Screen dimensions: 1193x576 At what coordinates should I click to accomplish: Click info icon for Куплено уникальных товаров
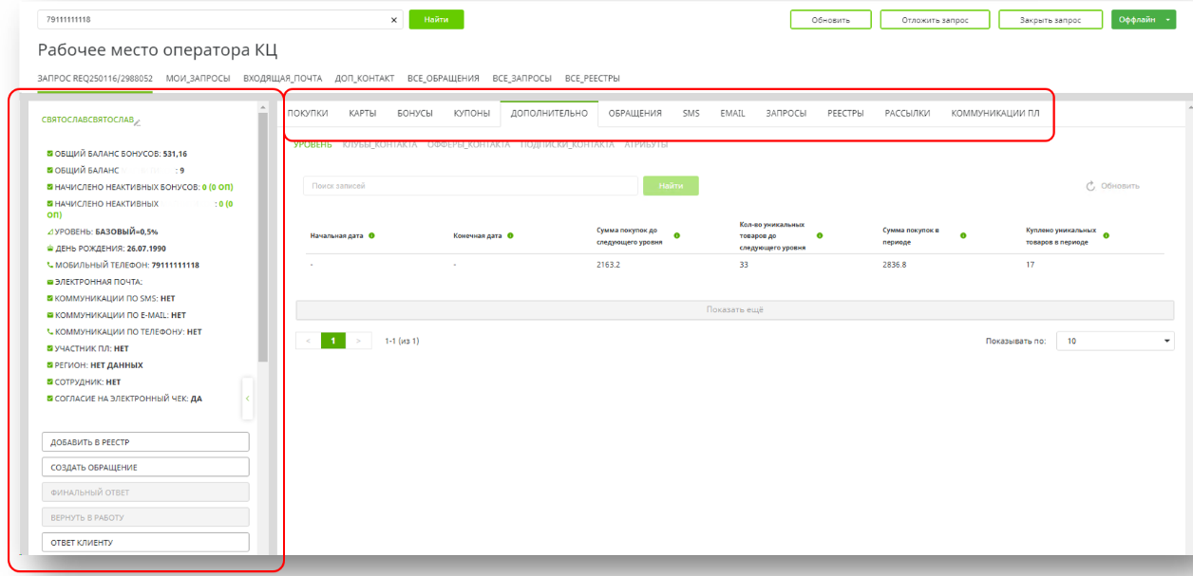[x=1107, y=236]
